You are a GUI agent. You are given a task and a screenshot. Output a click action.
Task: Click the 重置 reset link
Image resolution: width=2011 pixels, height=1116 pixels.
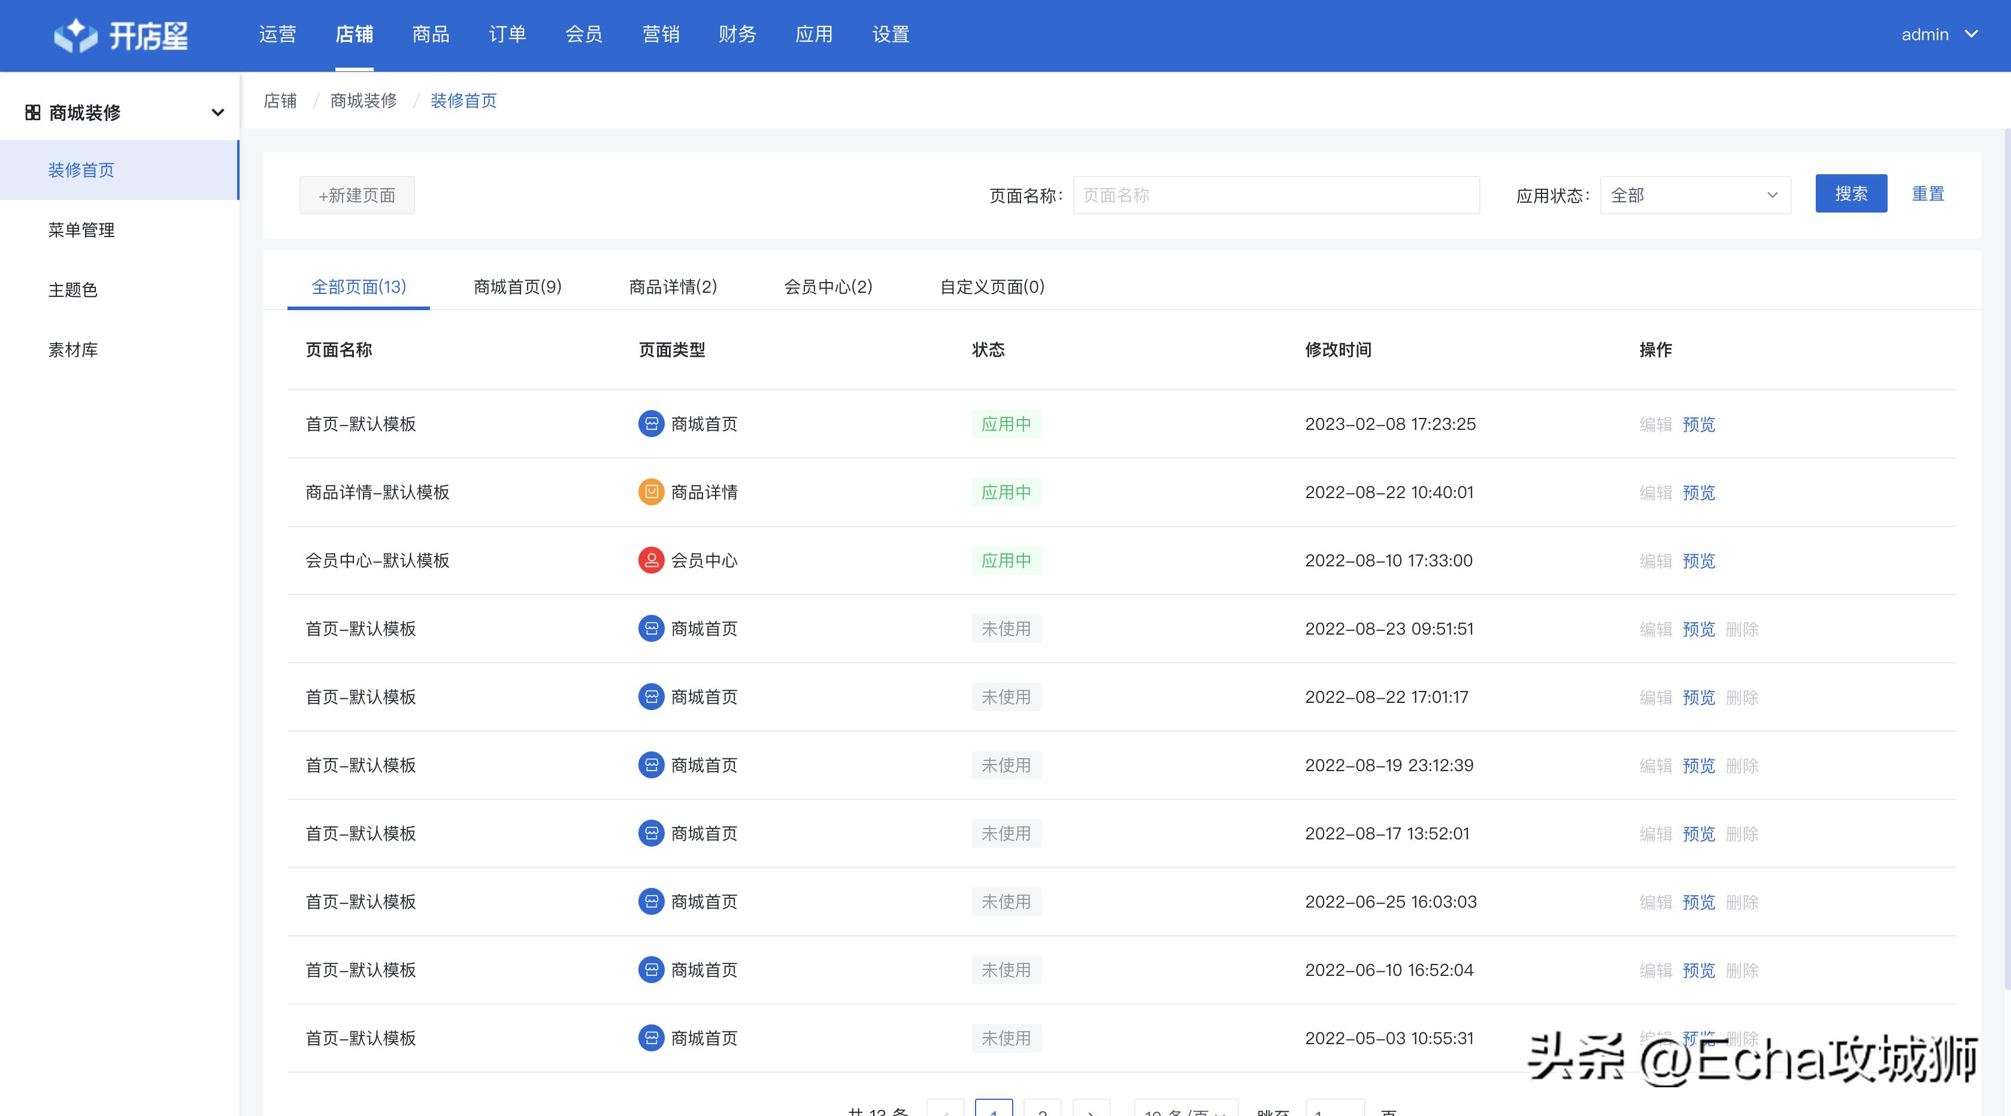tap(1928, 193)
